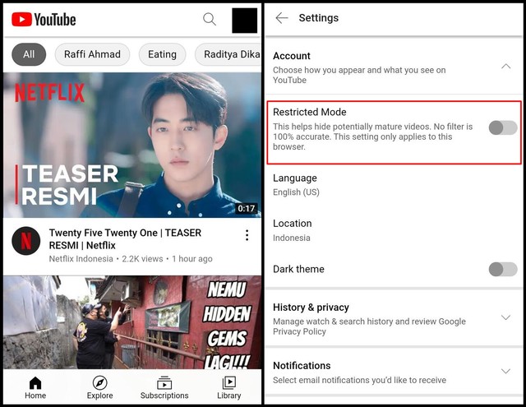Screen dimensions: 526x407
Task: Open three-dot menu for Netflix video
Action: (247, 235)
